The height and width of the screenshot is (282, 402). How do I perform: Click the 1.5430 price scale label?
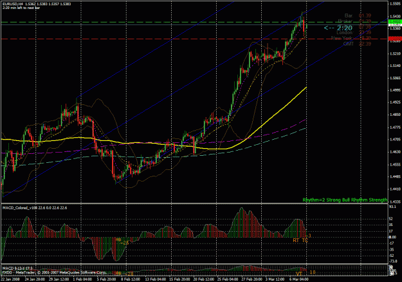point(395,17)
